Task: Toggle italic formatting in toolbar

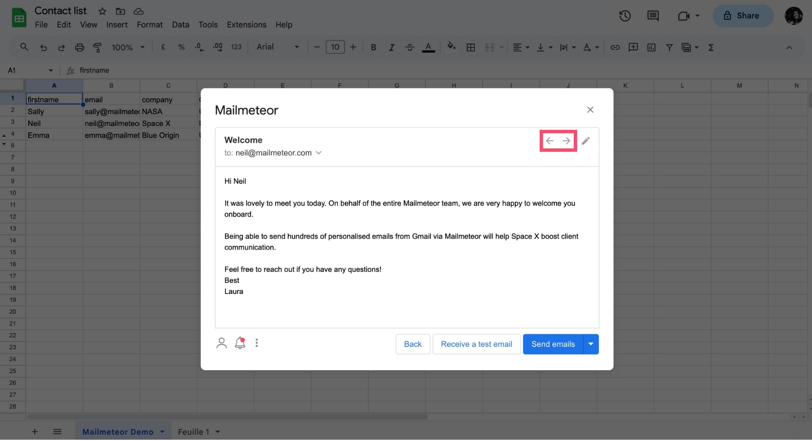Action: tap(391, 47)
